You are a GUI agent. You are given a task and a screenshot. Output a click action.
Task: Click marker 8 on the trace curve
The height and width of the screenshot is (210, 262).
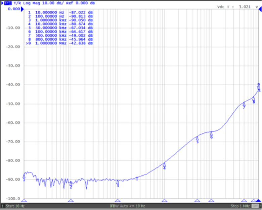pyautogui.click(x=254, y=99)
